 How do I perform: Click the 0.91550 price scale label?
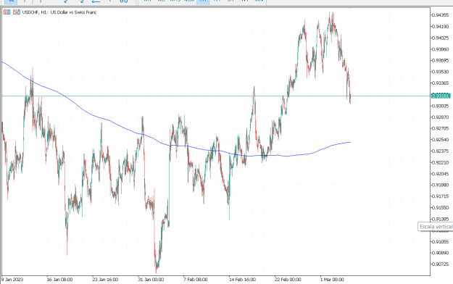(x=441, y=207)
